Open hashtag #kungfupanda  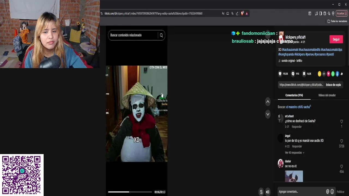[286, 54]
